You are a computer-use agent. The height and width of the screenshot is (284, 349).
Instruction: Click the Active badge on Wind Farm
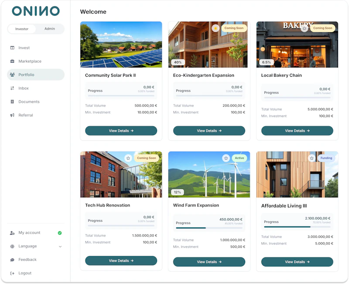239,158
